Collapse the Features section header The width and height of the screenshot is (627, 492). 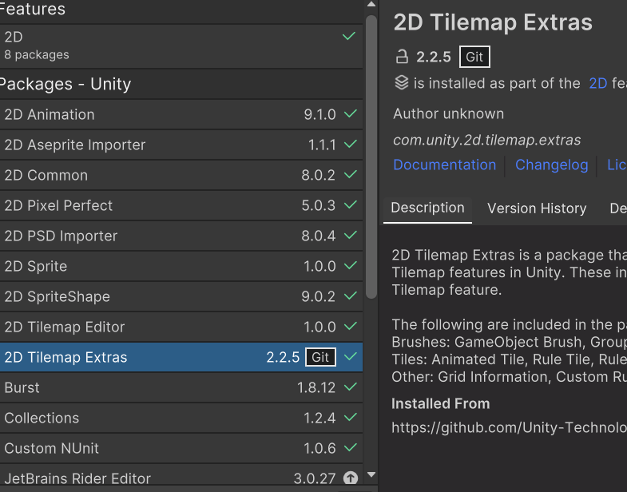click(181, 11)
